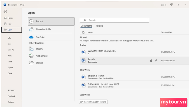189x109 pixels.
Task: Click Recover Unsaved Documents button
Action: (x=93, y=102)
